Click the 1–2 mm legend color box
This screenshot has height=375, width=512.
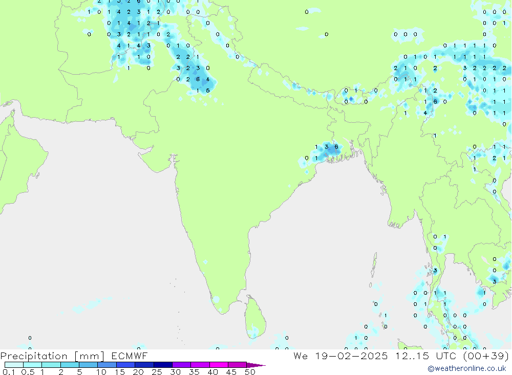coord(51,365)
